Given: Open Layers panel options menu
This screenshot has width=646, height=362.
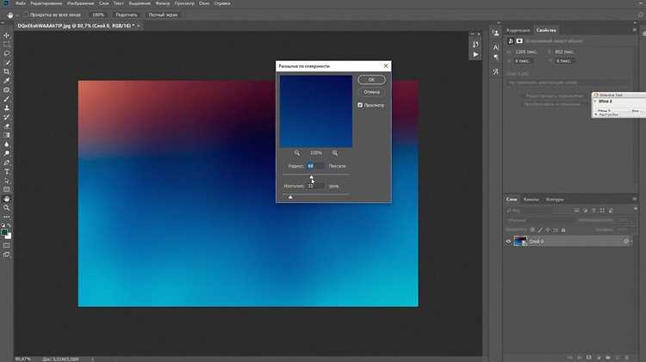Looking at the screenshot, I should pos(635,199).
